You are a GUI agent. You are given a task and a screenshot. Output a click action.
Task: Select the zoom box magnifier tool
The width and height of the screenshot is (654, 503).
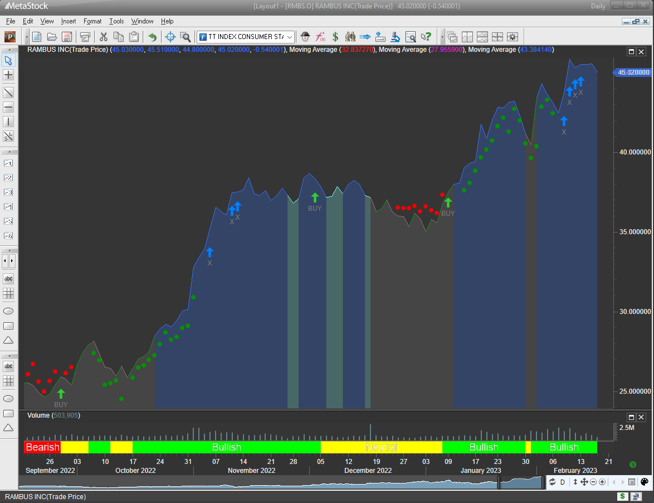click(185, 37)
